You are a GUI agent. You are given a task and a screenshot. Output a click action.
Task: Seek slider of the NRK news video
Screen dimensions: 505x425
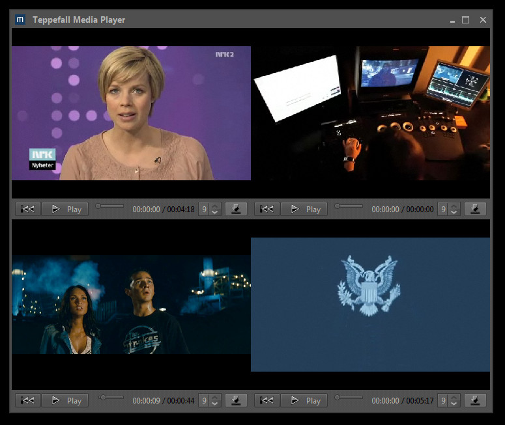tap(109, 206)
